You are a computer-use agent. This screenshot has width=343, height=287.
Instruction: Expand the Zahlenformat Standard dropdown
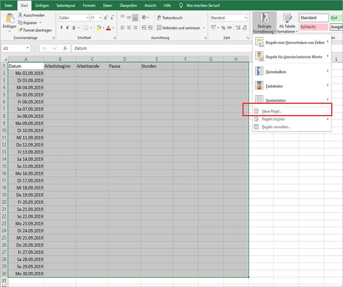tap(246, 17)
